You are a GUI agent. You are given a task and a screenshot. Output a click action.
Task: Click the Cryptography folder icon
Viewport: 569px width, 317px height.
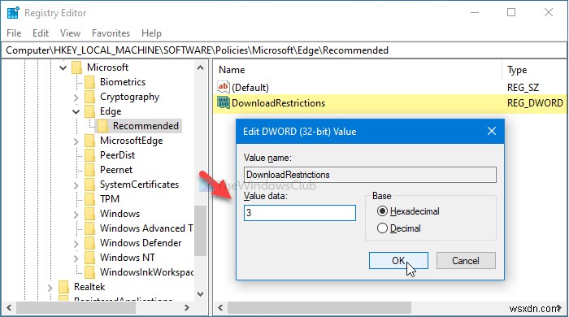point(90,97)
